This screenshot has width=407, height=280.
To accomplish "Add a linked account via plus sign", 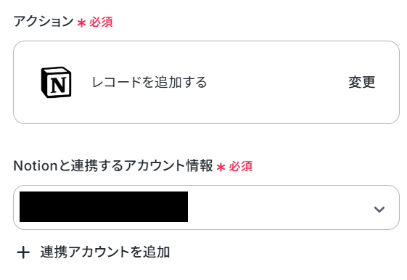I will 23,252.
